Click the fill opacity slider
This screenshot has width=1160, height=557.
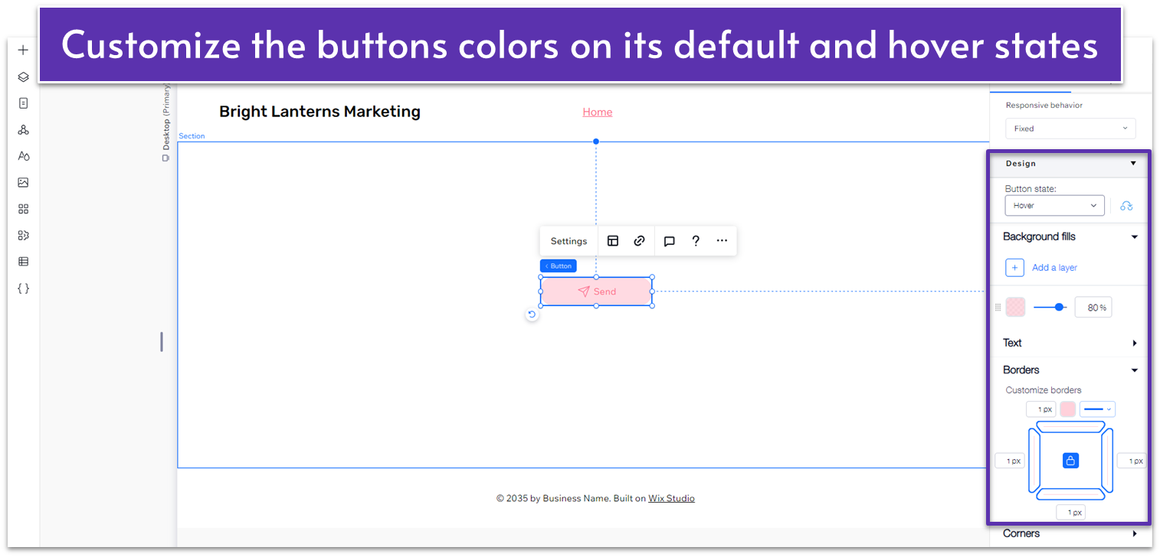tap(1050, 307)
